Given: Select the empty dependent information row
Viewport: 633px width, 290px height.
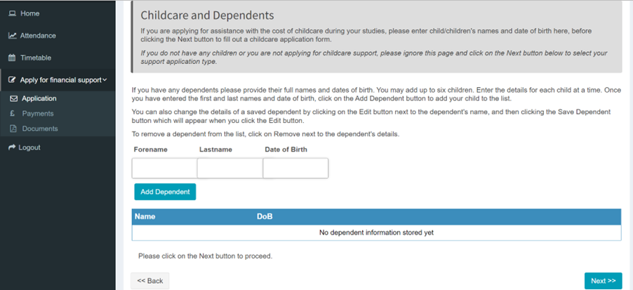Looking at the screenshot, I should click(376, 232).
